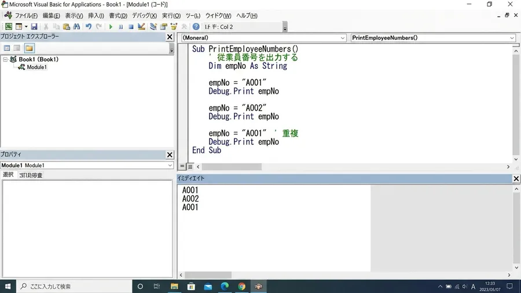This screenshot has width=521, height=293.
Task: Run the macro with the green play icon
Action: click(x=111, y=27)
